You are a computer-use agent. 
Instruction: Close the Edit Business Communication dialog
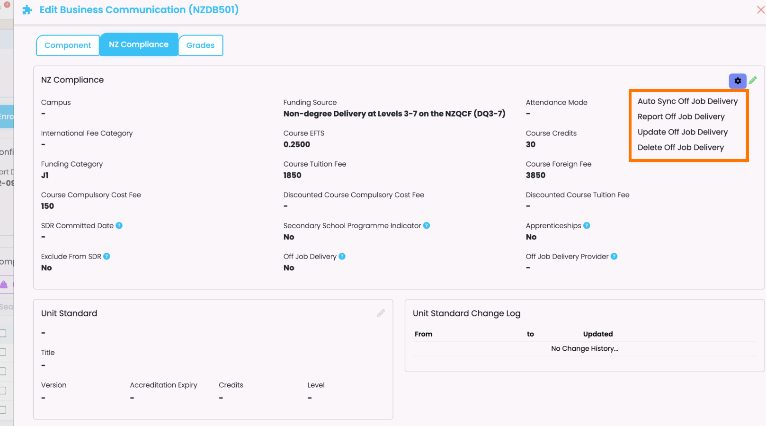tap(760, 10)
